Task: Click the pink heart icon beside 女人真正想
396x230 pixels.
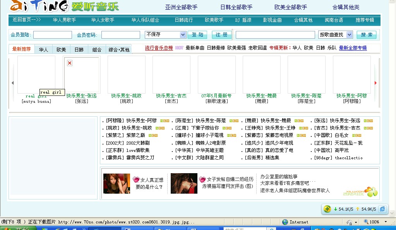Action: [136, 180]
